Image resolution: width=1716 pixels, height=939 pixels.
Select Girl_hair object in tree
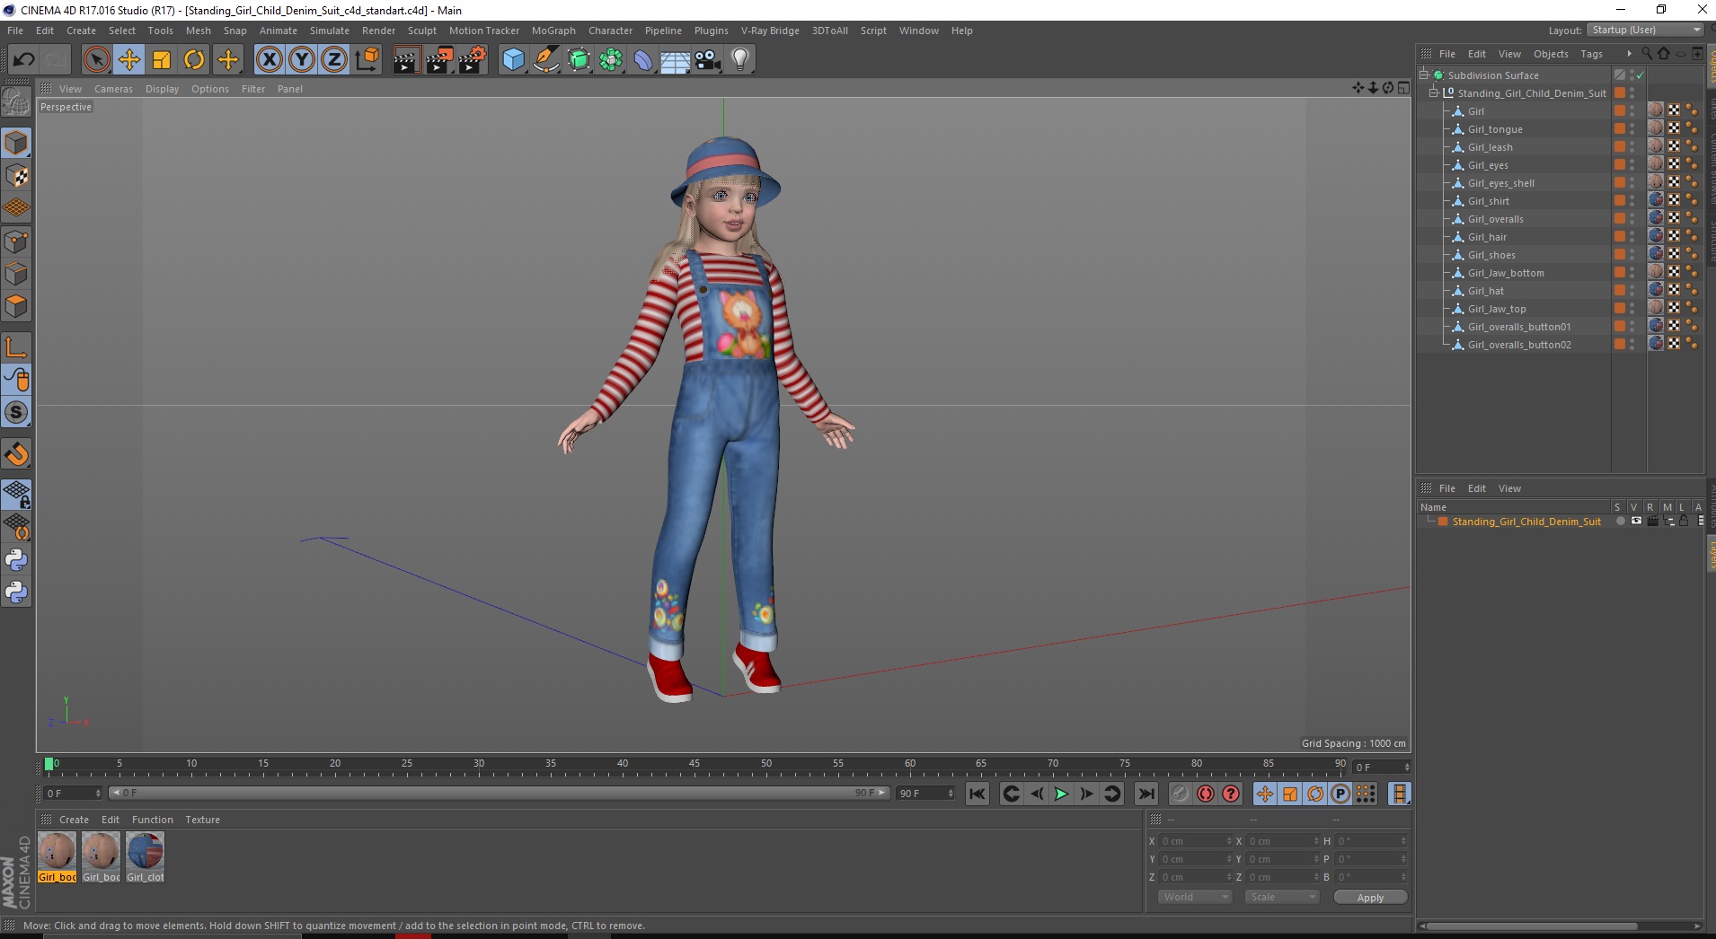coord(1487,237)
